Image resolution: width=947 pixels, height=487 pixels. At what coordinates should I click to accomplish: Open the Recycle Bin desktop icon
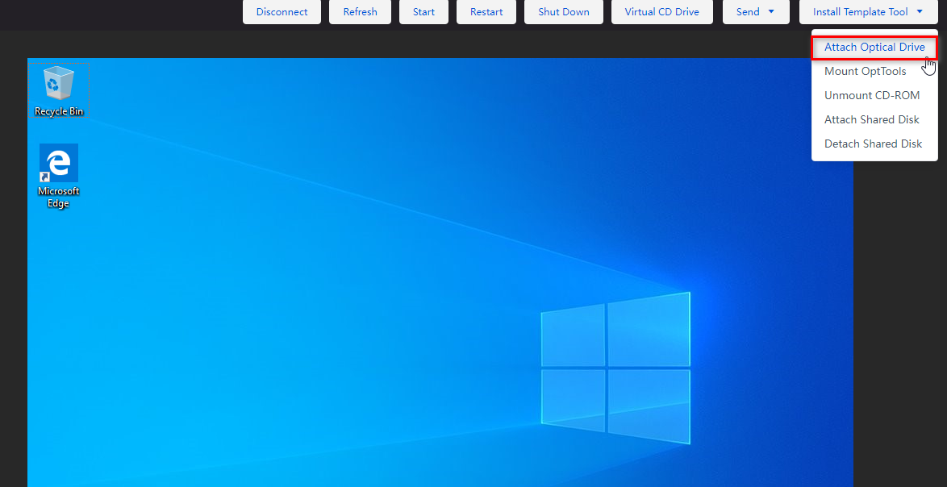pos(59,90)
